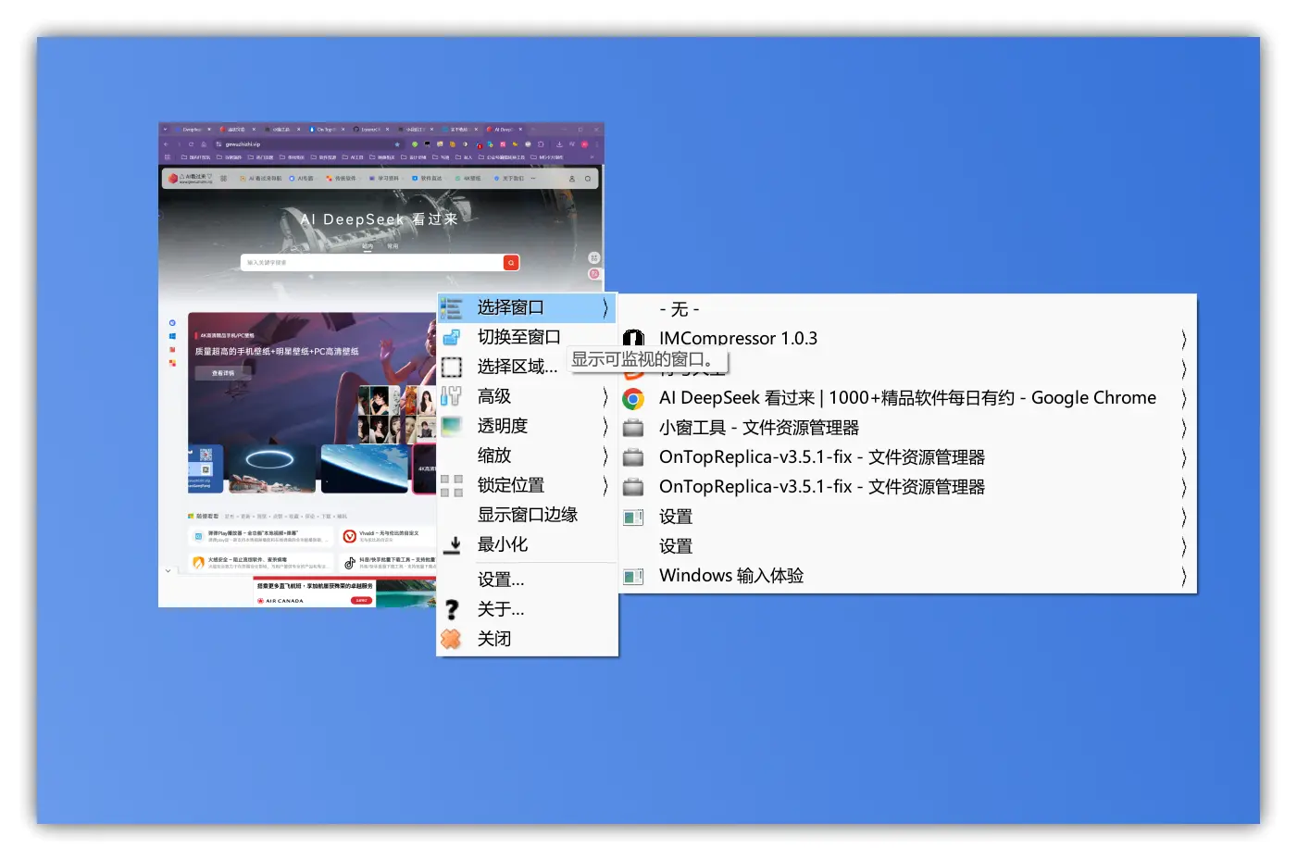This screenshot has width=1297, height=861.
Task: Expand the Windows 输入体验 submenu arrow
Action: tap(1183, 576)
